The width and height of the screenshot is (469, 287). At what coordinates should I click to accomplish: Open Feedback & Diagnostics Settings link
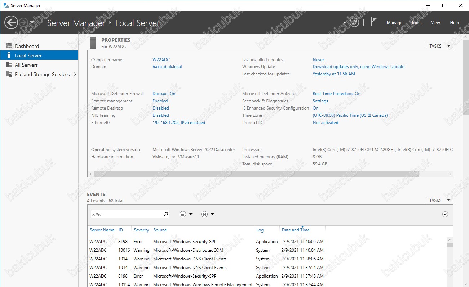(320, 101)
